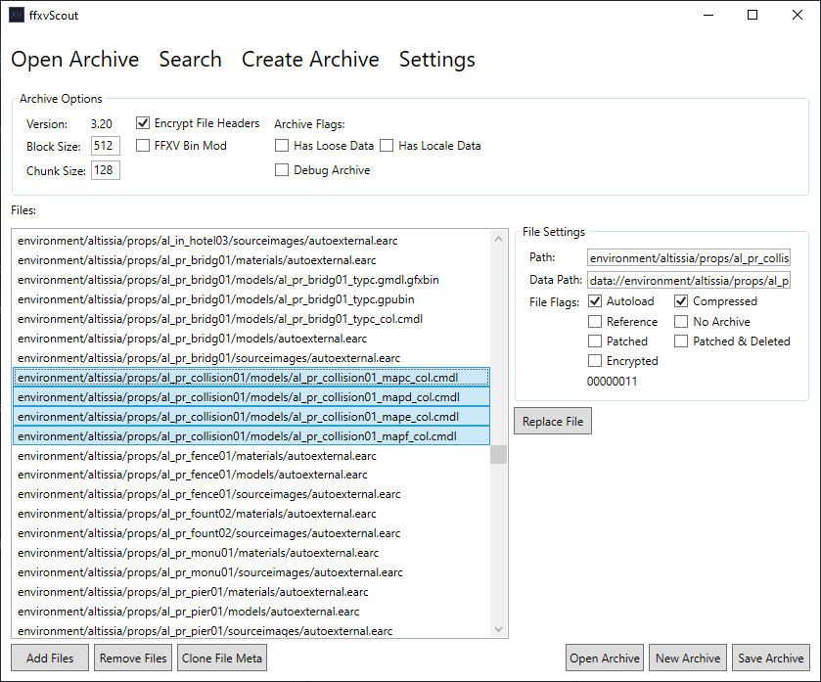Click the ffxvScout app icon in title bar

pos(17,15)
